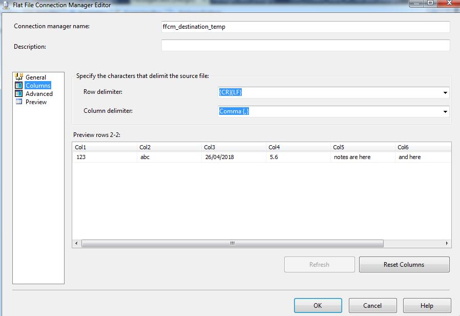Click the cell 'and here'
The width and height of the screenshot is (460, 316).
tap(423, 157)
